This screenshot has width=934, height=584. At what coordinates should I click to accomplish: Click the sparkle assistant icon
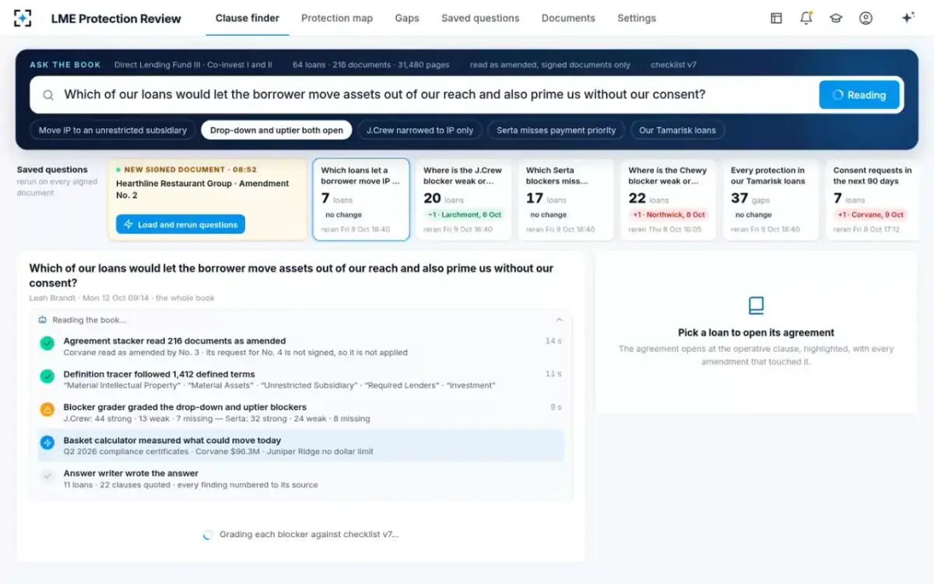tap(908, 18)
